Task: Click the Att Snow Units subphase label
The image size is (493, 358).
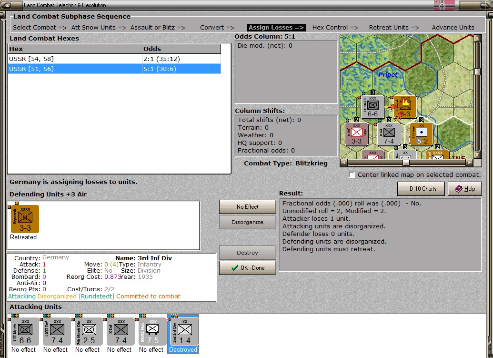Action: 99,27
